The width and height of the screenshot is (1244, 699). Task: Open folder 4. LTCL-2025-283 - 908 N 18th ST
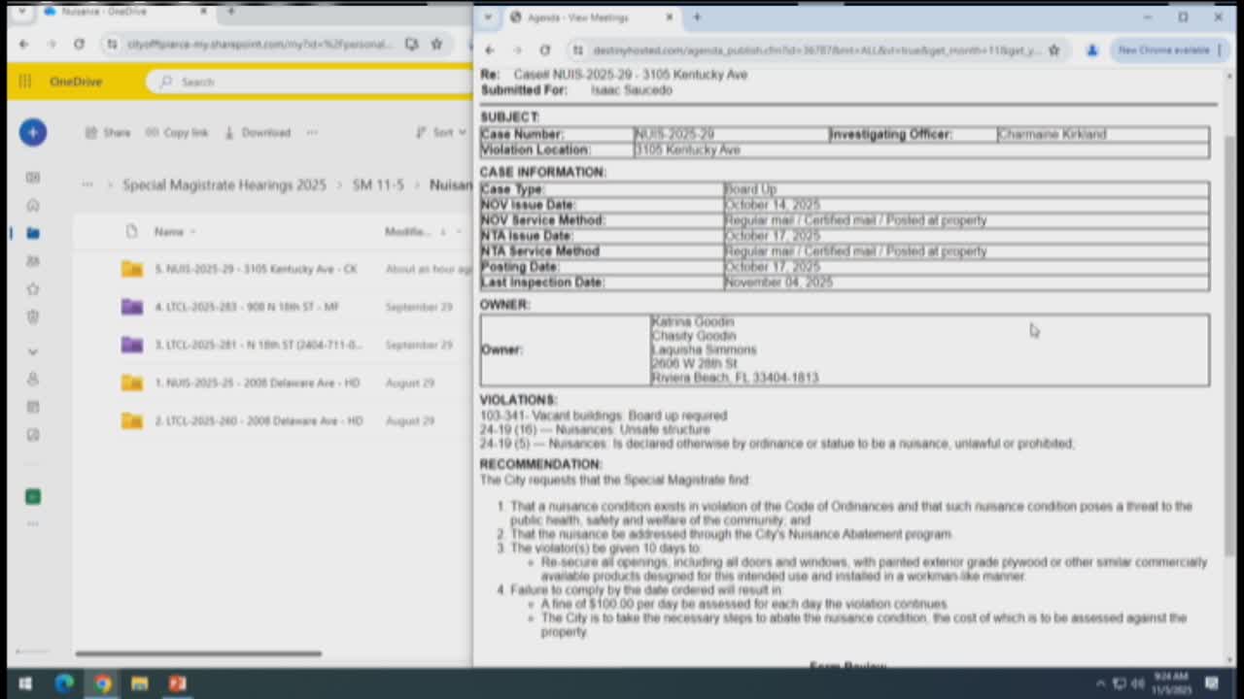(x=247, y=307)
